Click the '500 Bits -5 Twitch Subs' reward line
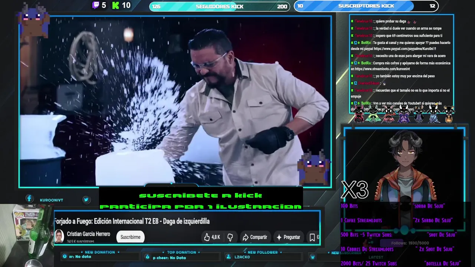475x267 pixels. [366, 235]
